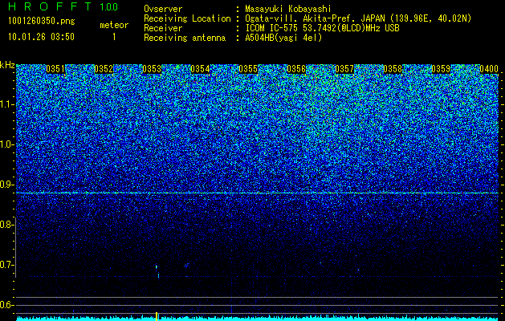505x321 pixels.
Task: Click the meteor label
Action: coord(114,25)
